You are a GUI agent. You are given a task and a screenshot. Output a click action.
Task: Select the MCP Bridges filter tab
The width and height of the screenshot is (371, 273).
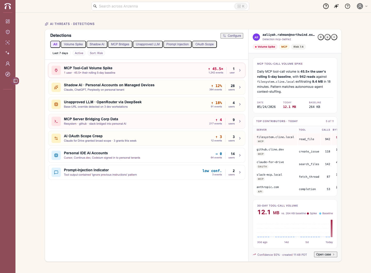[x=120, y=44]
